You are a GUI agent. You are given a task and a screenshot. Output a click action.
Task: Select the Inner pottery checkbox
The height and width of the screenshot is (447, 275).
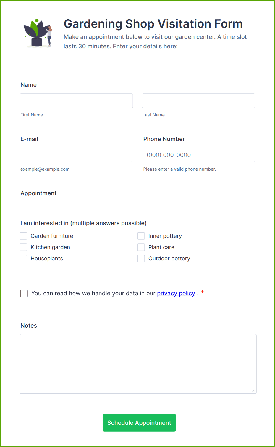141,236
